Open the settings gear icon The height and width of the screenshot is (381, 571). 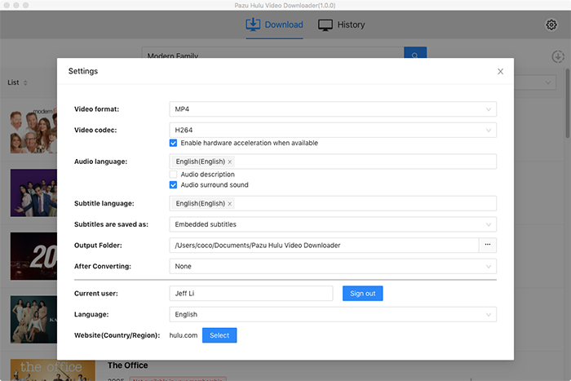(551, 24)
